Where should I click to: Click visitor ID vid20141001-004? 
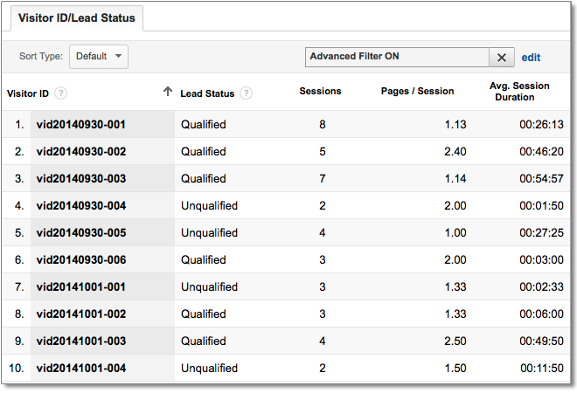(x=80, y=369)
